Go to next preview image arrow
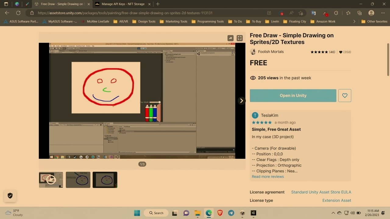Image resolution: width=390 pixels, height=219 pixels. (241, 101)
